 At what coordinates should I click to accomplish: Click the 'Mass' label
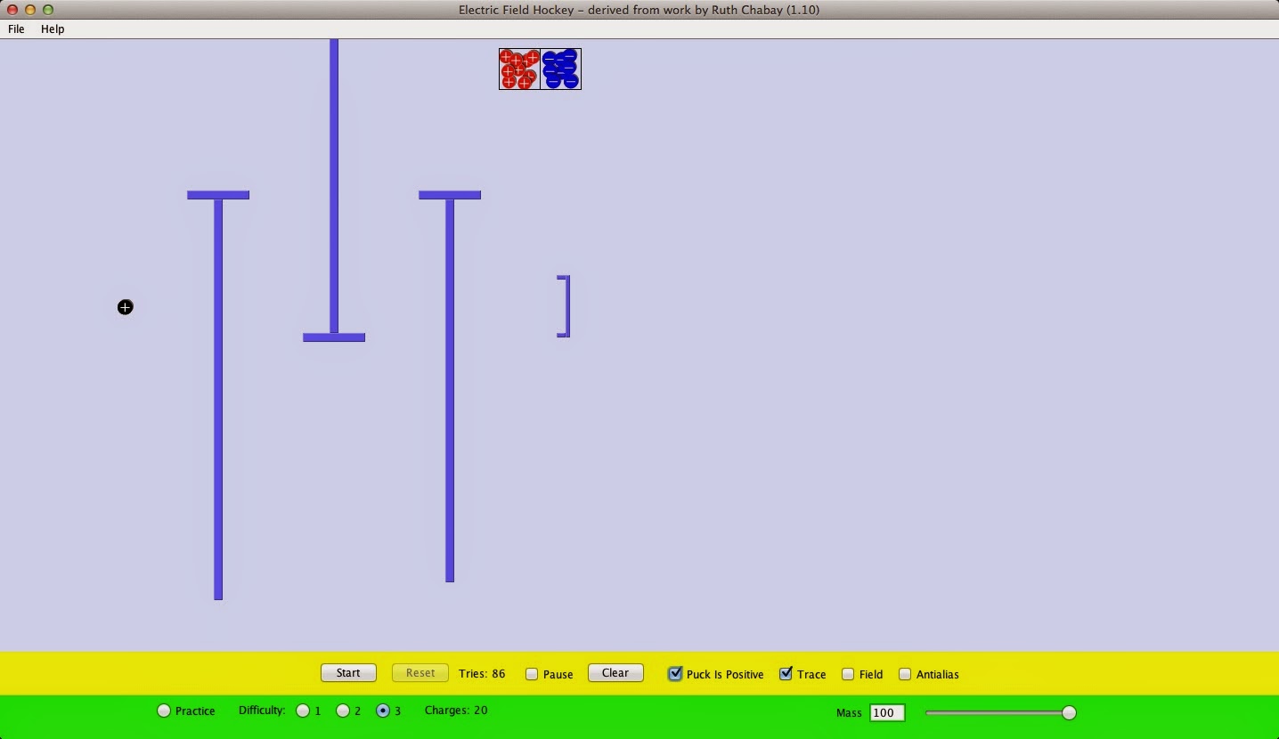tap(849, 712)
